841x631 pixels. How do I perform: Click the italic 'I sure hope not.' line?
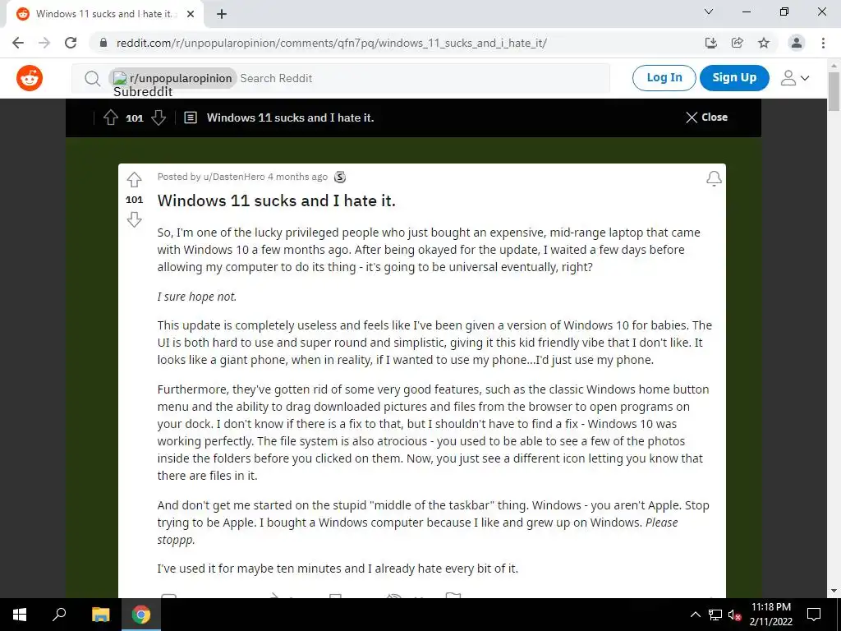tap(197, 296)
